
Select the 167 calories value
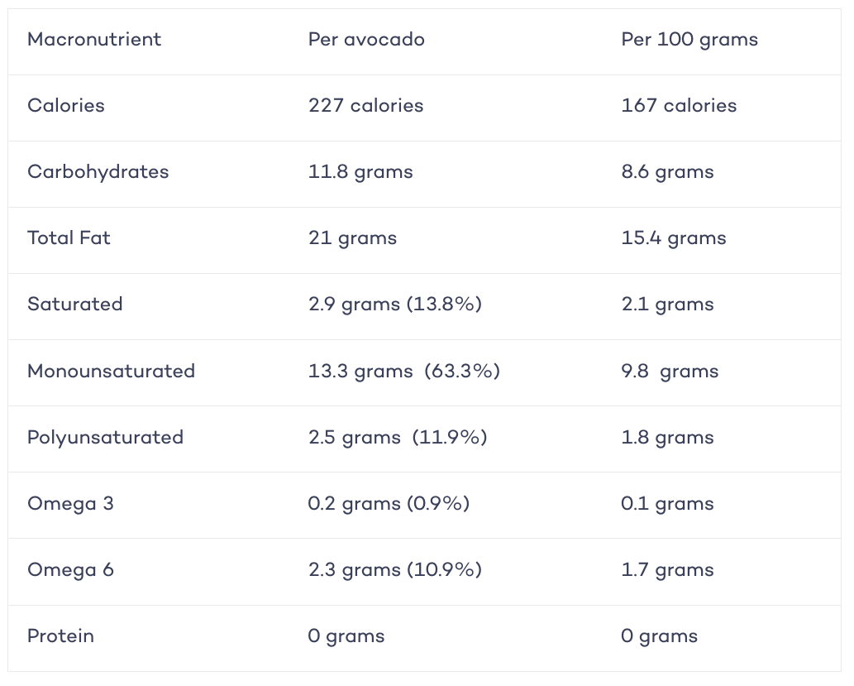[x=679, y=105]
